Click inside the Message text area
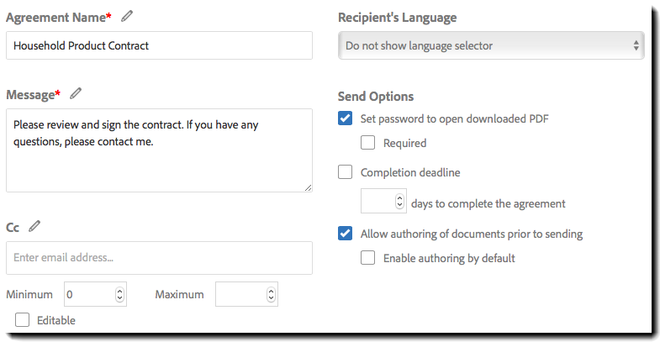The width and height of the screenshot is (660, 342). pyautogui.click(x=159, y=151)
